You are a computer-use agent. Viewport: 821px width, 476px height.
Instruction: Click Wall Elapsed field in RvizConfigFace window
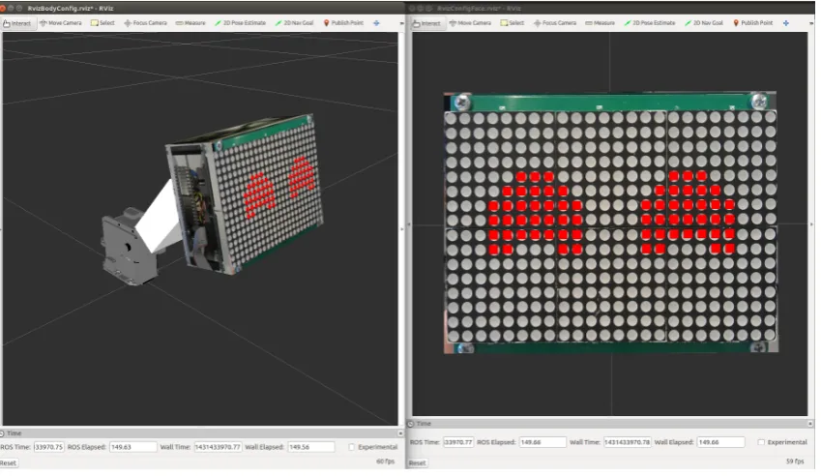[720, 442]
